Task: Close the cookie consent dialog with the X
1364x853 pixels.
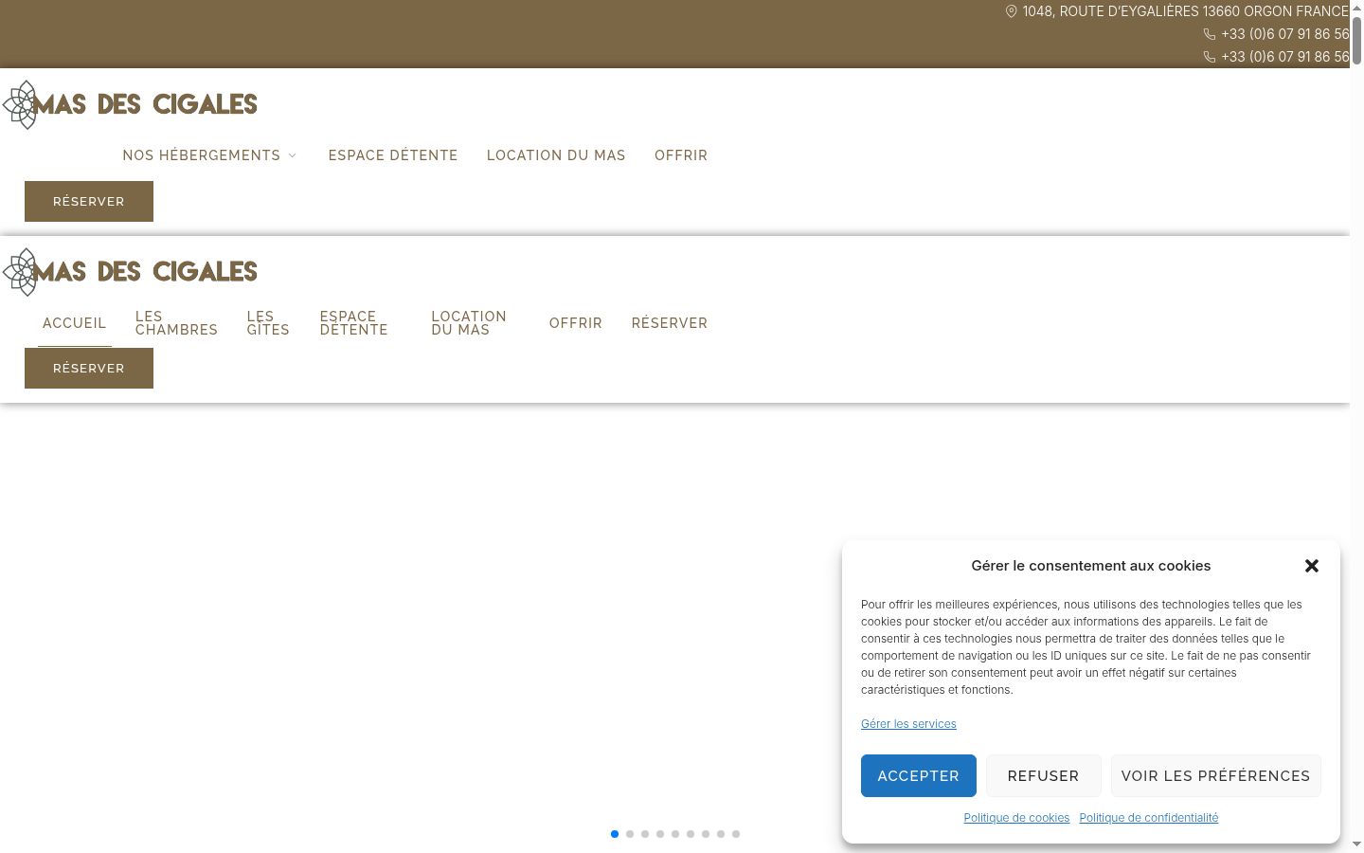Action: click(1312, 566)
